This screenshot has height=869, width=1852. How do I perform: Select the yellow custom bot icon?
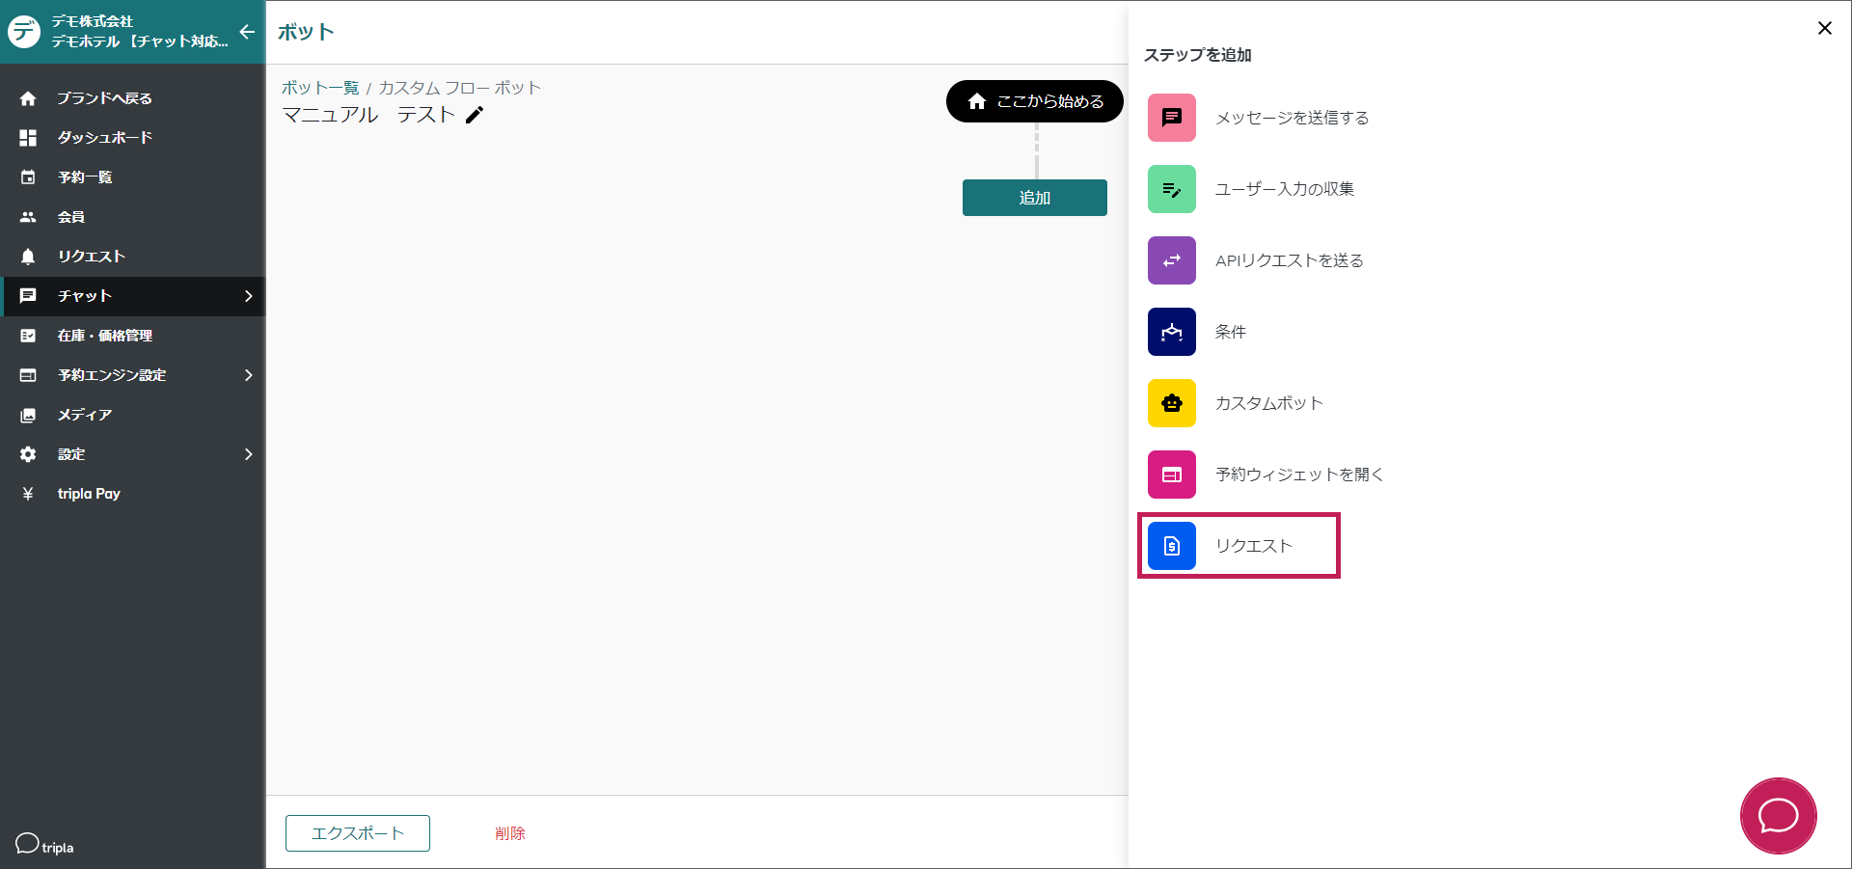[1171, 403]
